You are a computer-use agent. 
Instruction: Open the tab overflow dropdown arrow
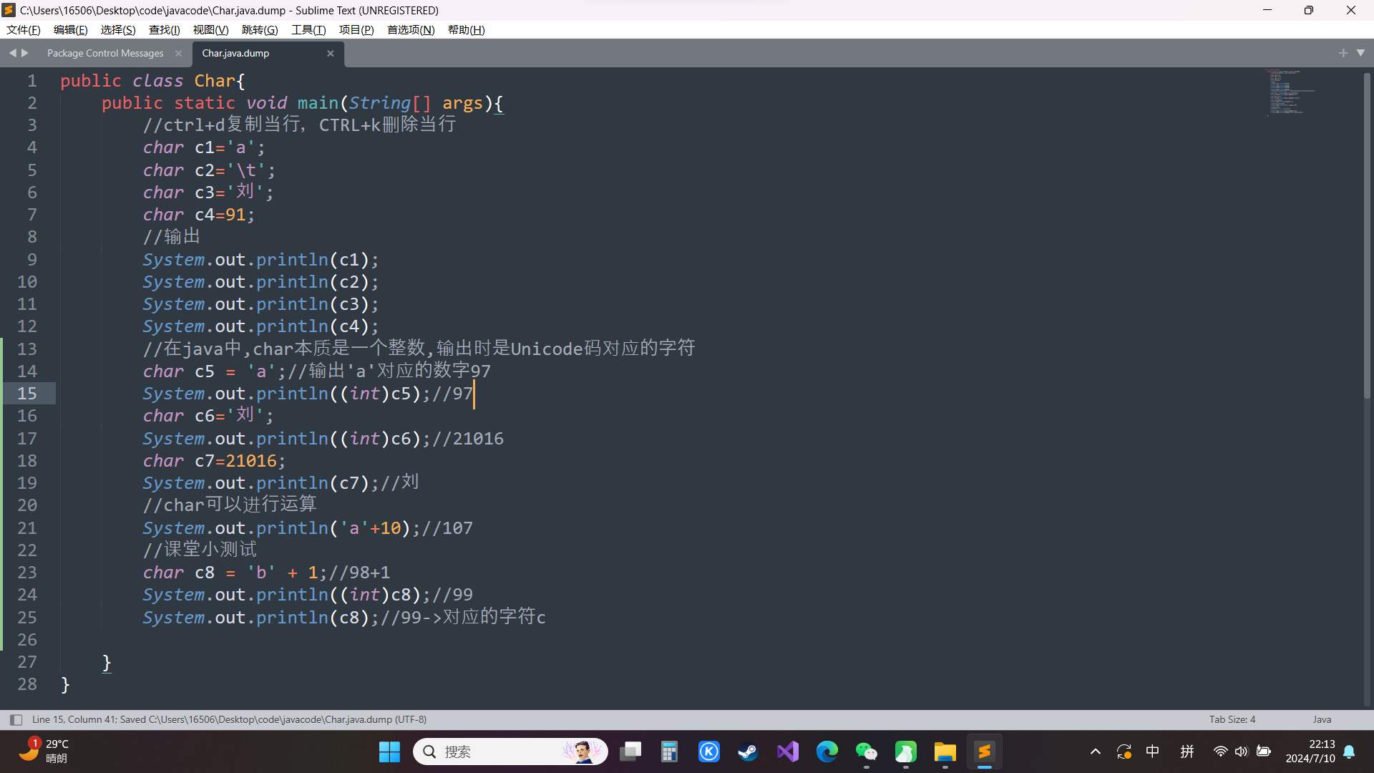[1361, 52]
